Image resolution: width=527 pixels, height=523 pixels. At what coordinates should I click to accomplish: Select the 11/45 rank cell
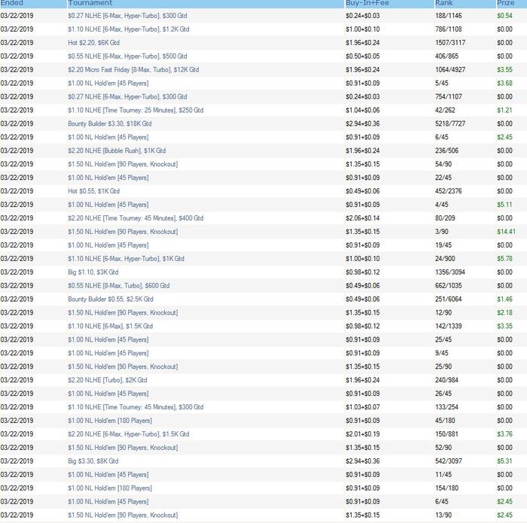[x=443, y=475]
